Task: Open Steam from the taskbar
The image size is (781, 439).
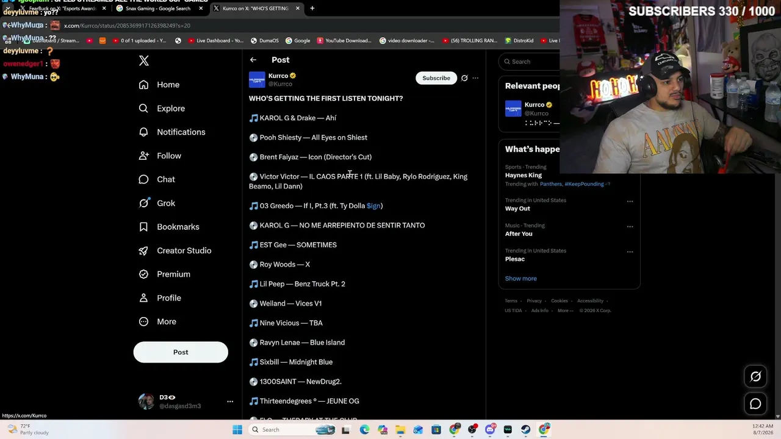Action: pos(526,430)
